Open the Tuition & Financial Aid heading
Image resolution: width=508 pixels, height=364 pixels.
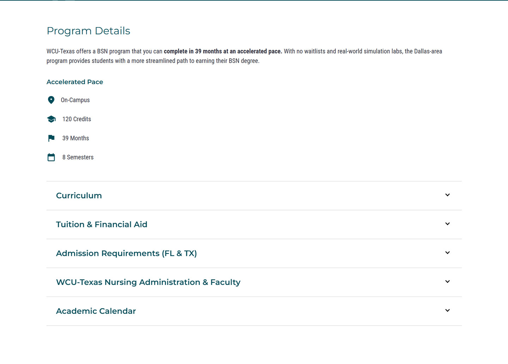(102, 225)
